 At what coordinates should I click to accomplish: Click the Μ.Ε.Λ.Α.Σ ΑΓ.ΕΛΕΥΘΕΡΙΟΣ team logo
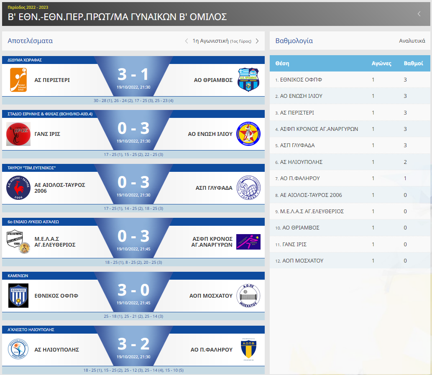[18, 242]
